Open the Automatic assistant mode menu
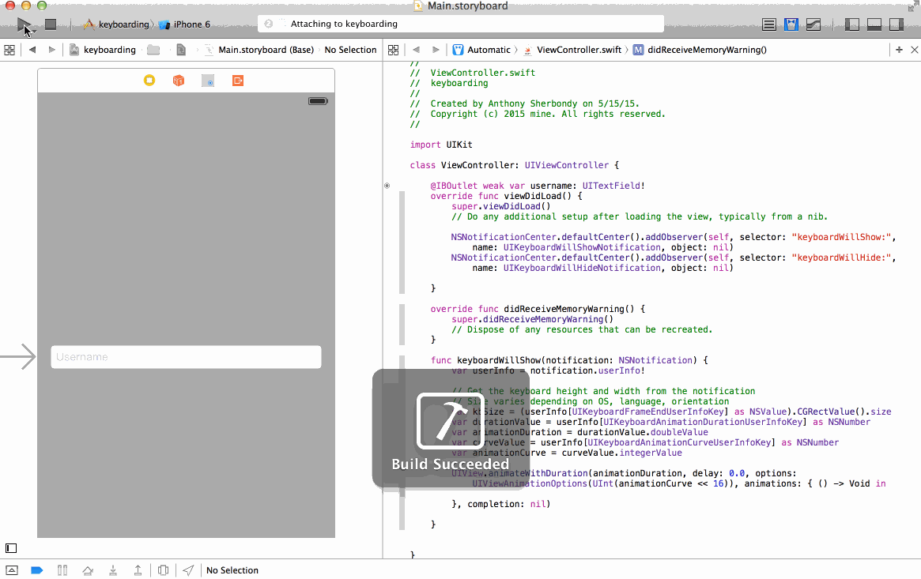This screenshot has height=579, width=921. click(x=481, y=50)
